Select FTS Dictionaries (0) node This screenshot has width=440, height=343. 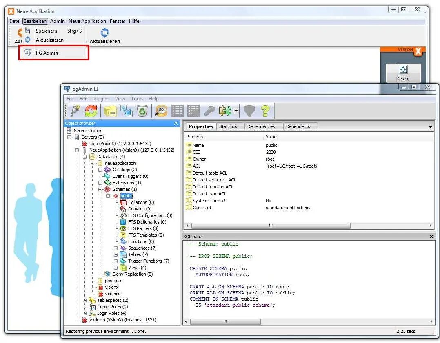click(147, 222)
